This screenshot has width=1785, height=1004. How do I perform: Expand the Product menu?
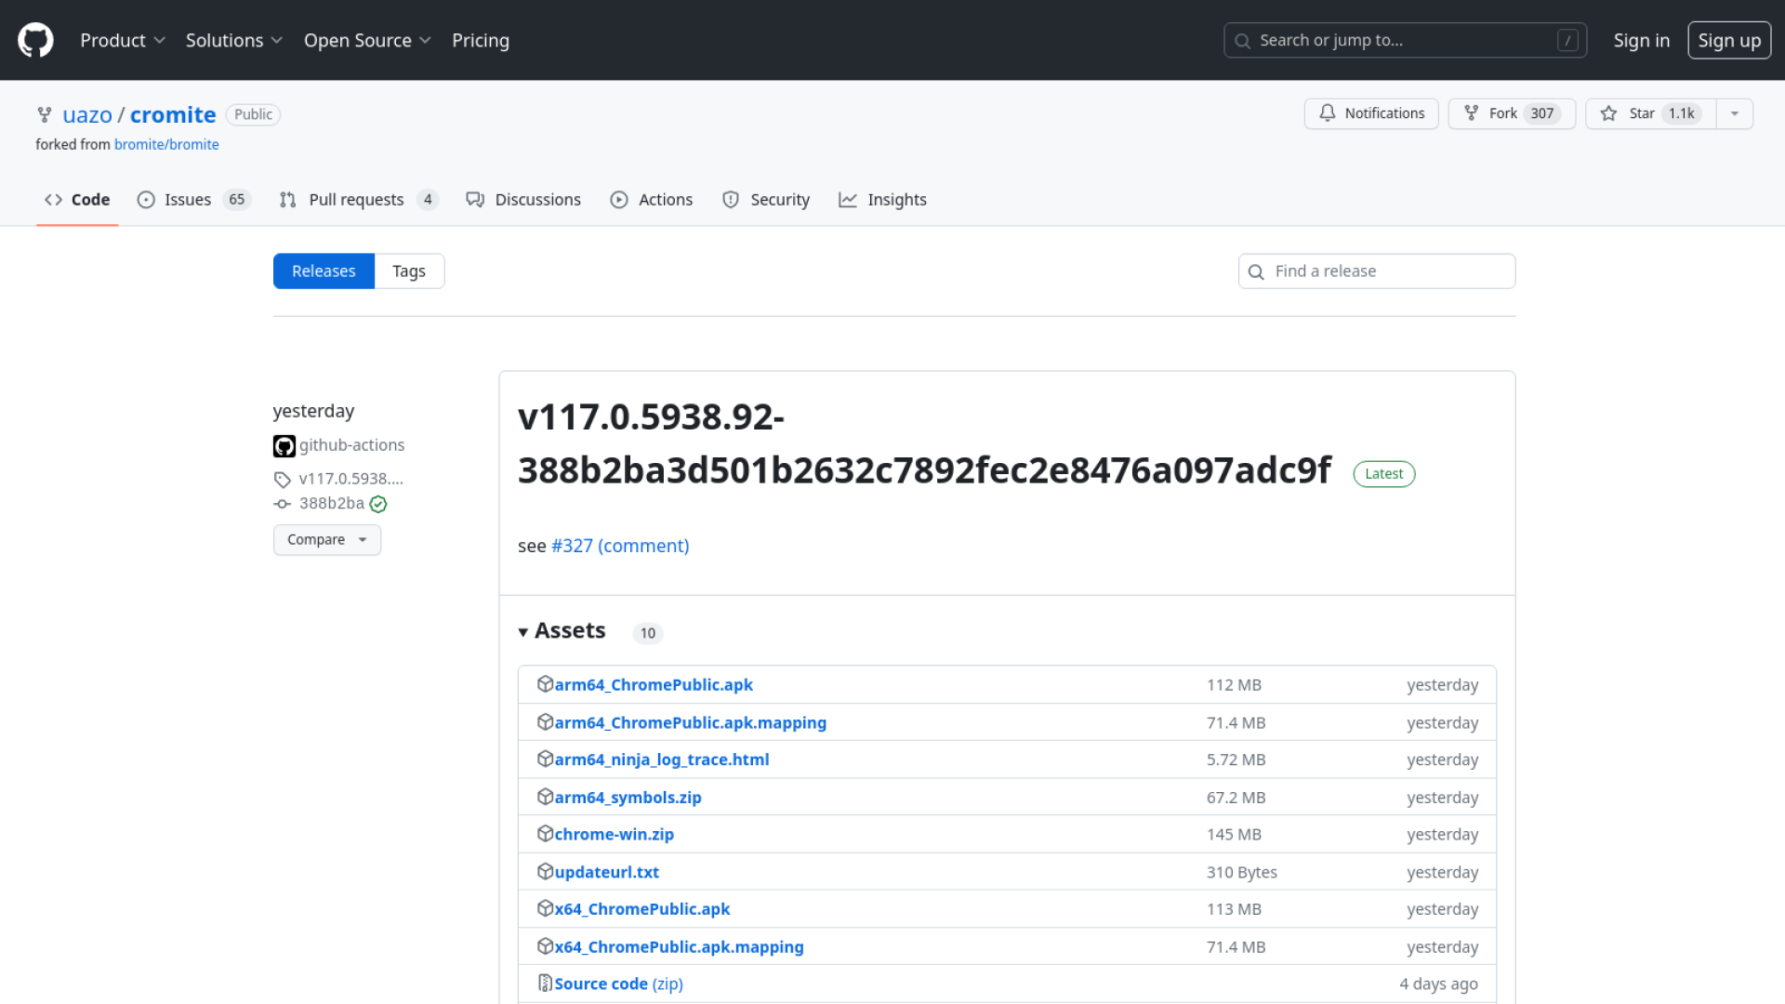[x=122, y=40]
